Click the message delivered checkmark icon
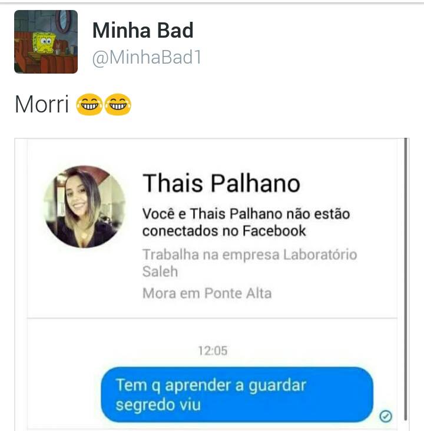 [x=386, y=416]
